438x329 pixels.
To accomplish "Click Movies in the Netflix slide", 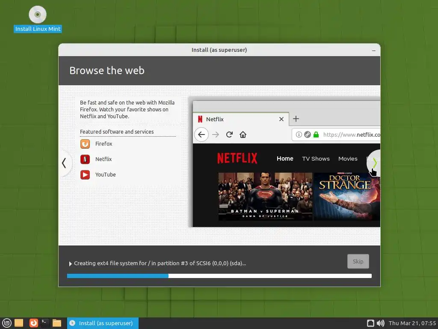I will 348,159.
